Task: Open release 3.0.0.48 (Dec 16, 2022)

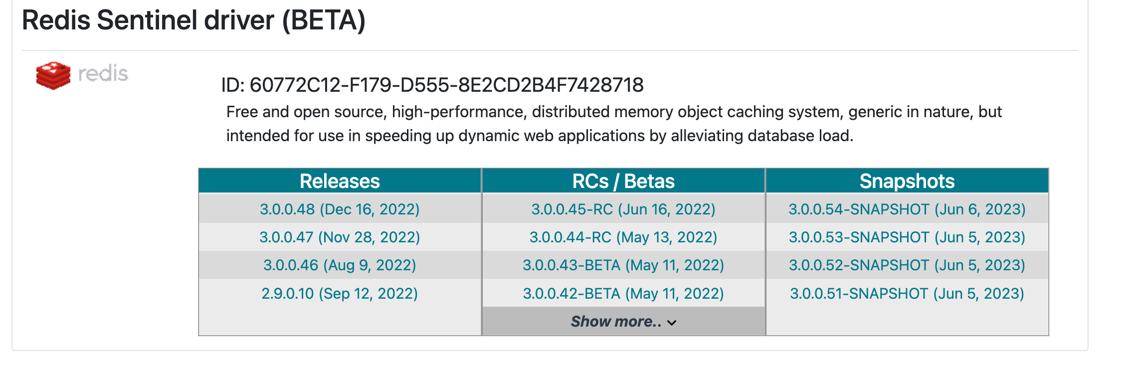Action: tap(340, 209)
